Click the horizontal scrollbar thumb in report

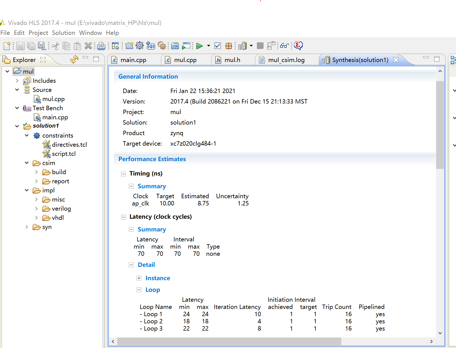(229, 341)
